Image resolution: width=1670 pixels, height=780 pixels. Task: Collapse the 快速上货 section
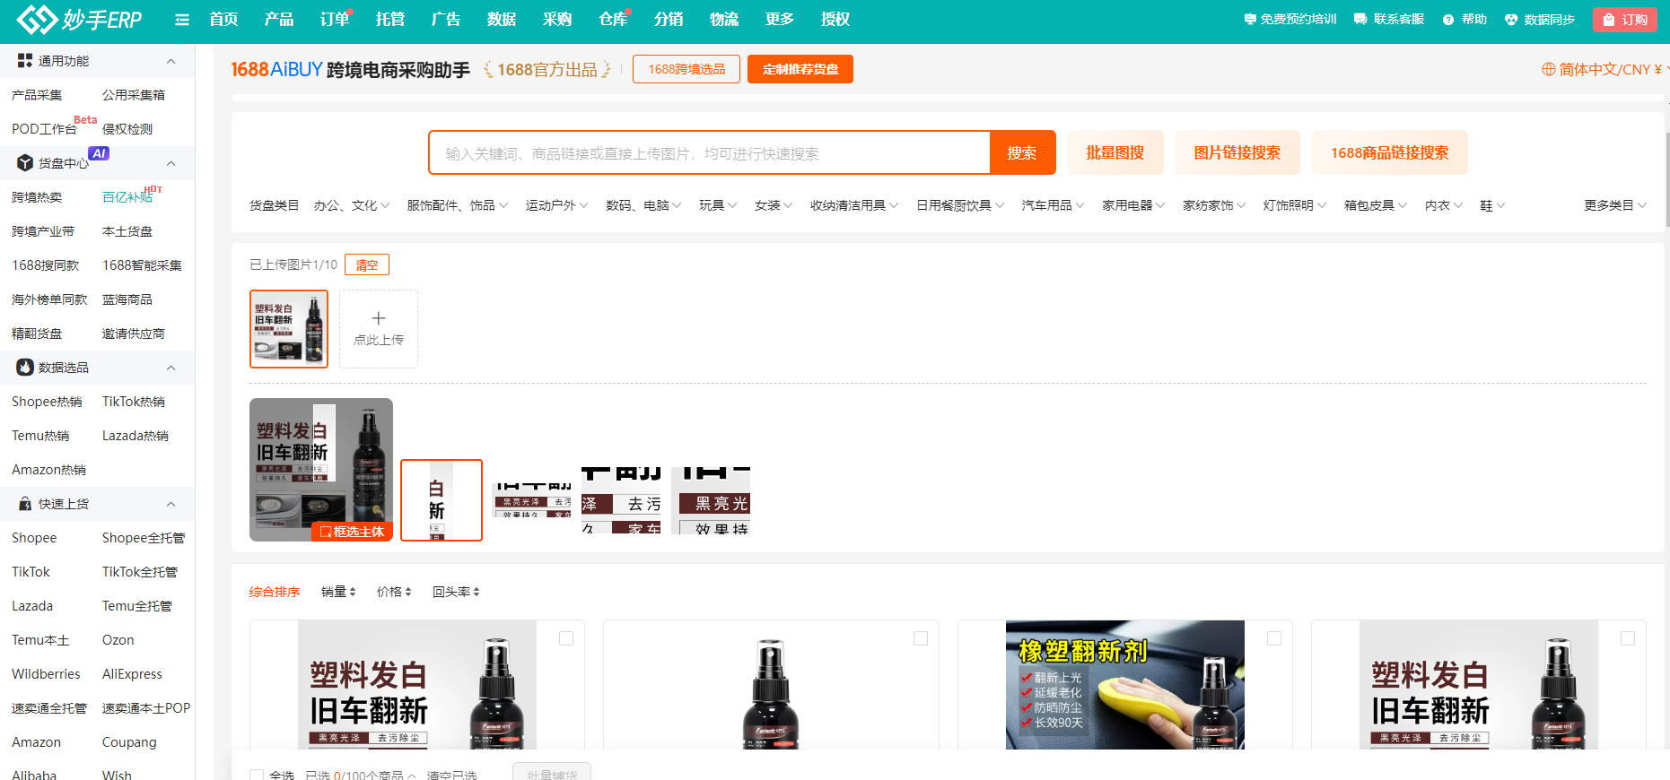point(170,504)
